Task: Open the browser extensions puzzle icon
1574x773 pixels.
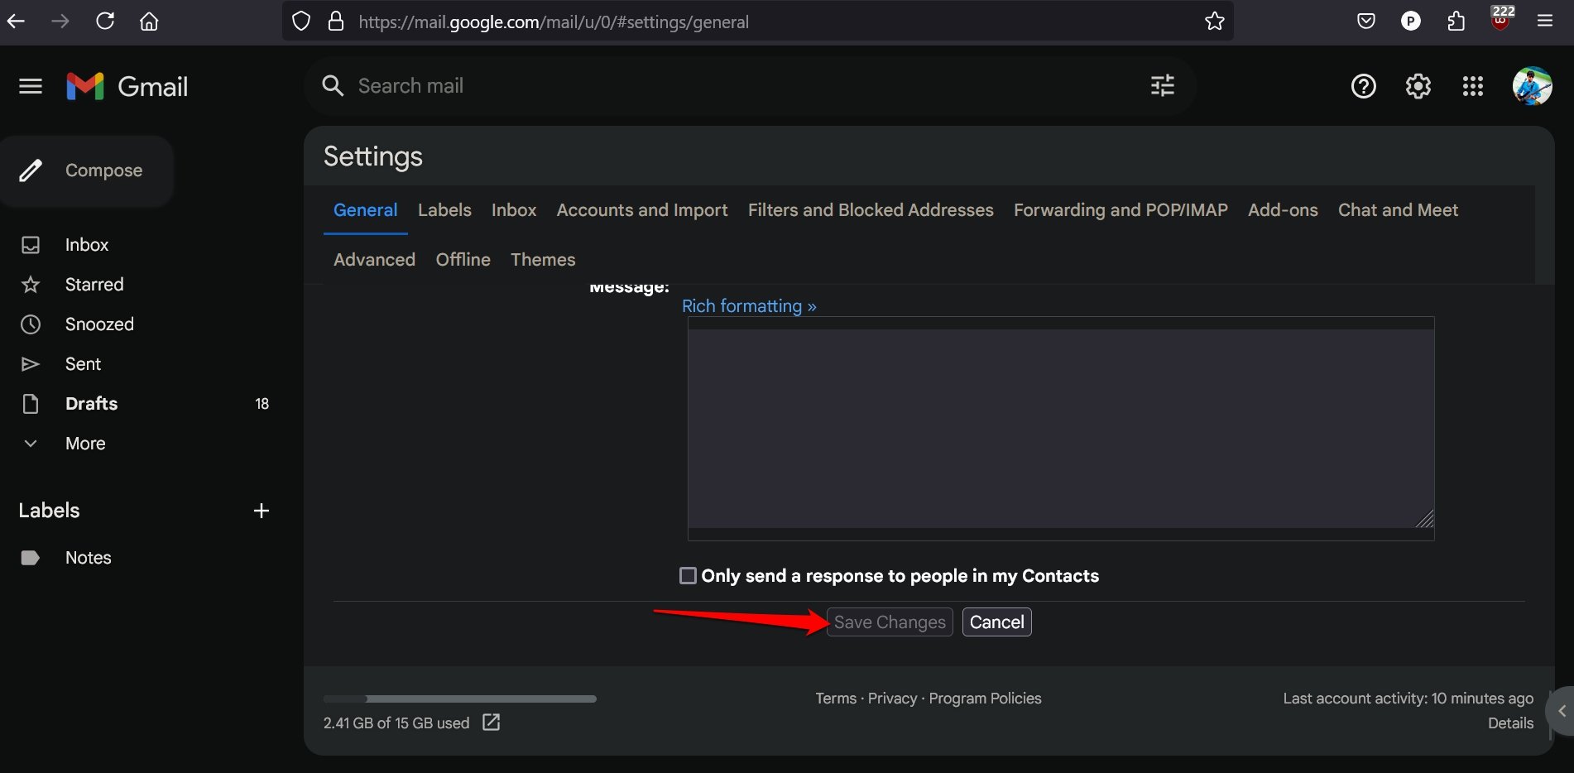Action: pyautogui.click(x=1456, y=22)
